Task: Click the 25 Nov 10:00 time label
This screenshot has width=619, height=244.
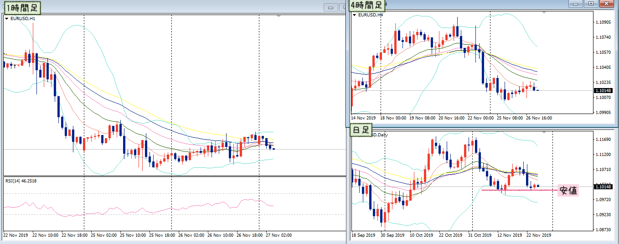Action: (x=133, y=235)
